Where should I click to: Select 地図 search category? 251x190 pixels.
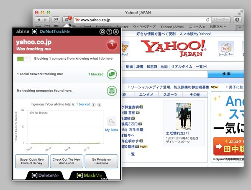click(x=164, y=67)
